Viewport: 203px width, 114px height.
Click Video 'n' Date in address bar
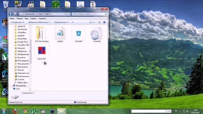[43, 14]
